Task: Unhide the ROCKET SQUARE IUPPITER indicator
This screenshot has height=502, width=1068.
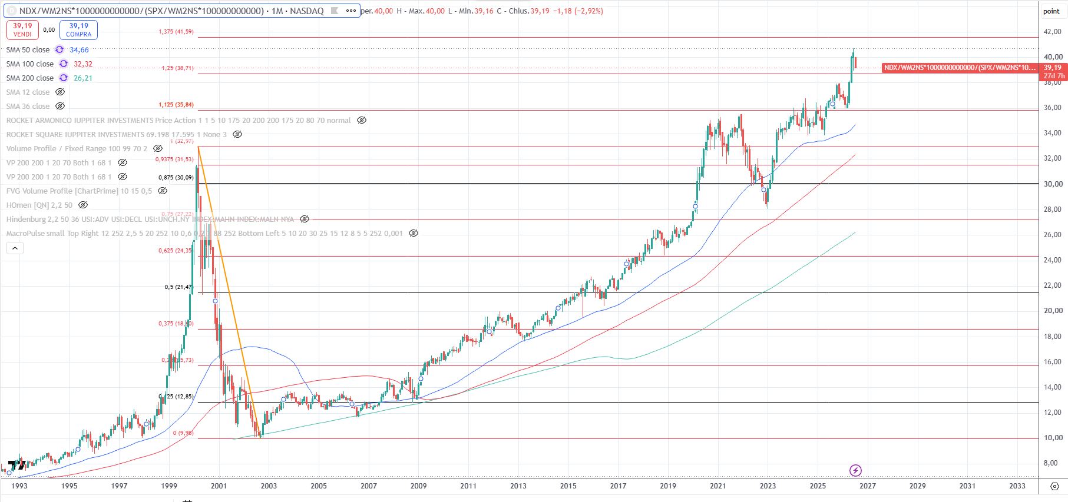Action: coord(237,135)
